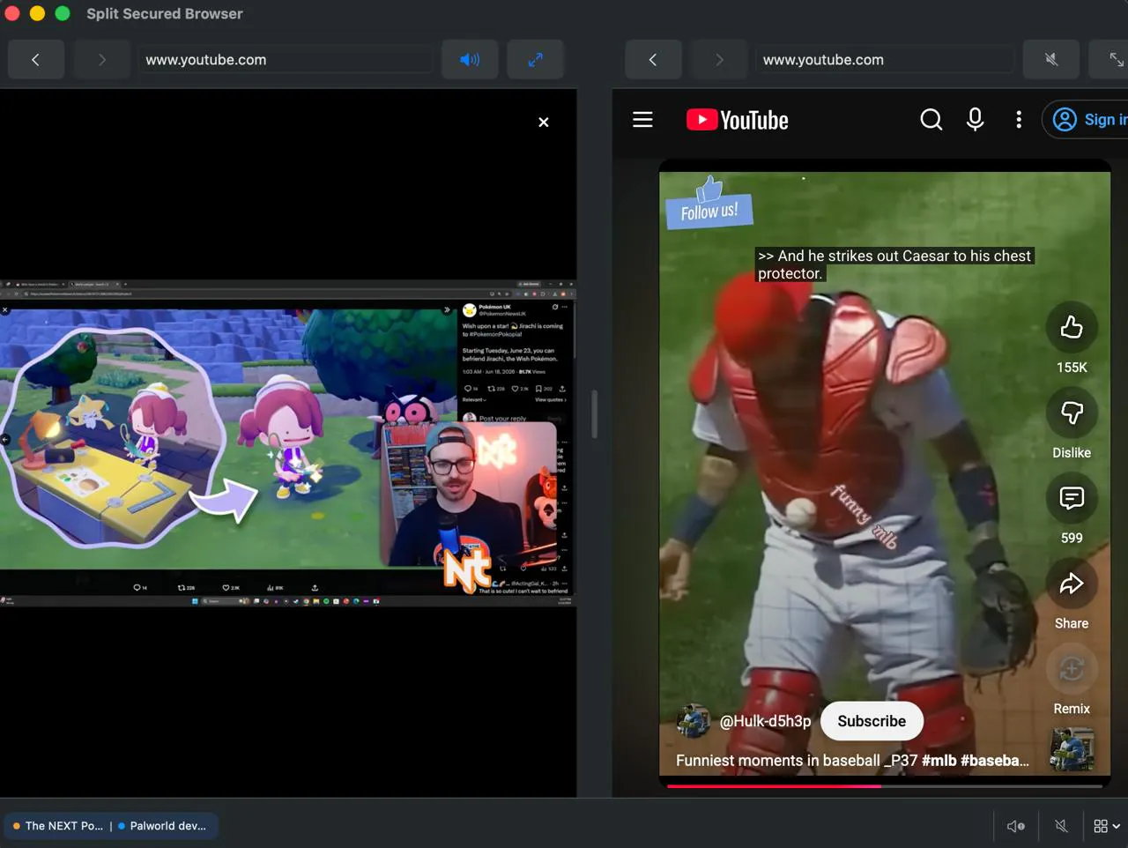Open the split layout grid dropdown
This screenshot has width=1128, height=848.
coord(1107,826)
